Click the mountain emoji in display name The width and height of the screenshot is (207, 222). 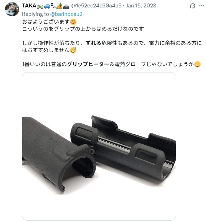[x=66, y=6]
